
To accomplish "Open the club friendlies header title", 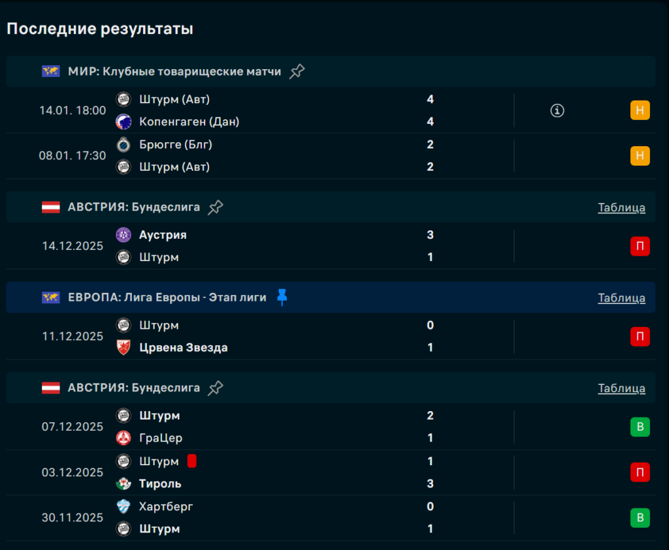I will click(174, 71).
